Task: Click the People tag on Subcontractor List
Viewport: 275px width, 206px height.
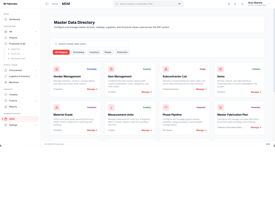Action: pyautogui.click(x=203, y=69)
